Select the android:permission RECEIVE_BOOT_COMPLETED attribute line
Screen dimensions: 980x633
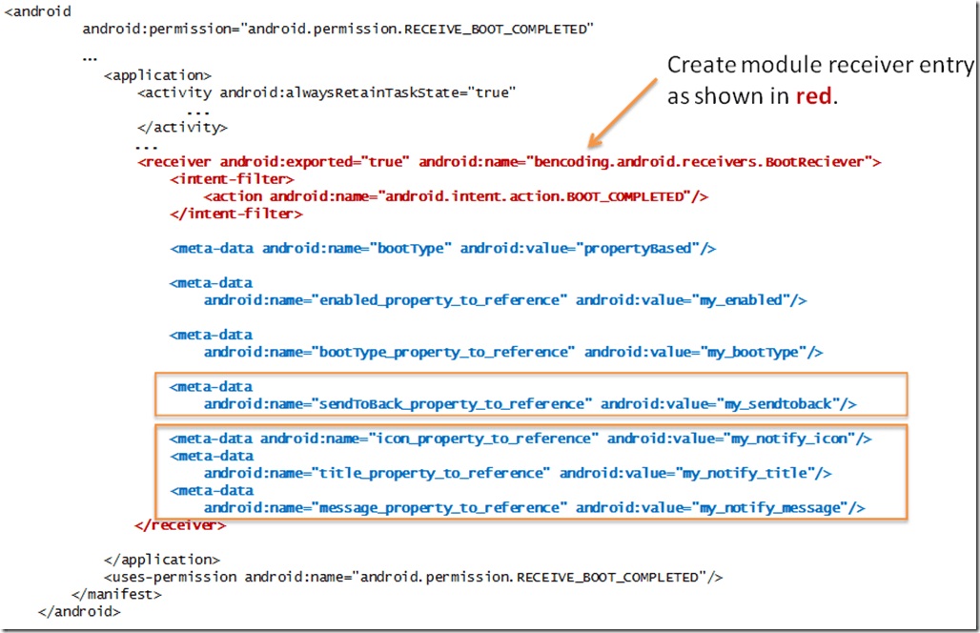point(338,30)
